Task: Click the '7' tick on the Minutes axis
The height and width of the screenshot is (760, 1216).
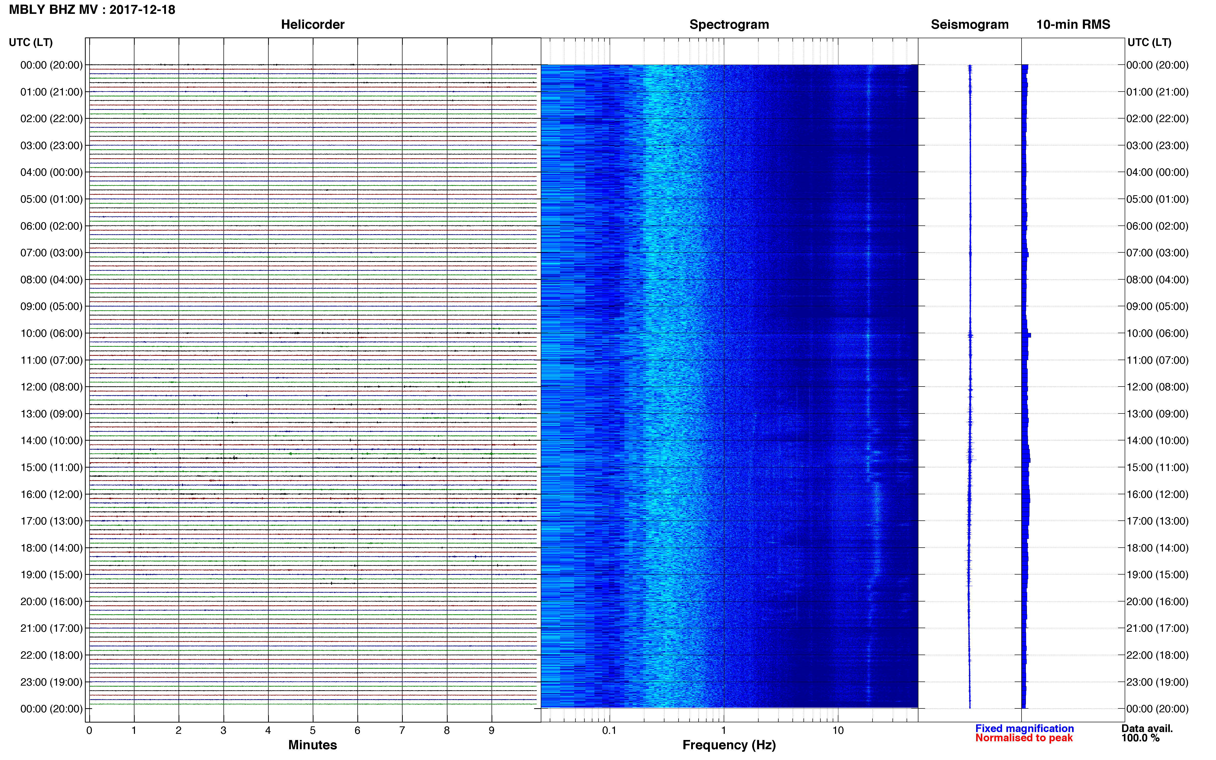Action: point(402,730)
